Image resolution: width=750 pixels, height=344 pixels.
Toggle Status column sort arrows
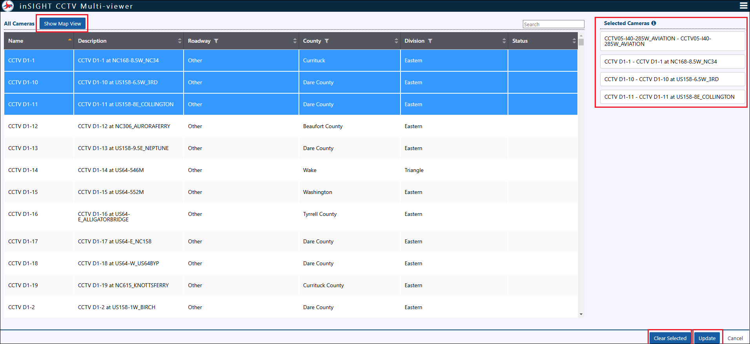[574, 41]
